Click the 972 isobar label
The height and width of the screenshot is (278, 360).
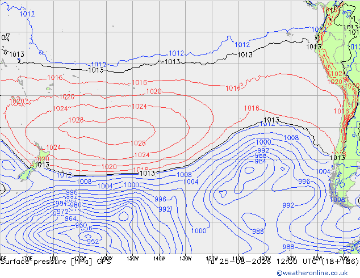click(62, 211)
